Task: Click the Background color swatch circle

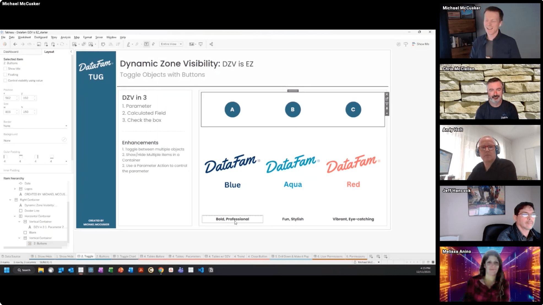Action: [x=64, y=140]
